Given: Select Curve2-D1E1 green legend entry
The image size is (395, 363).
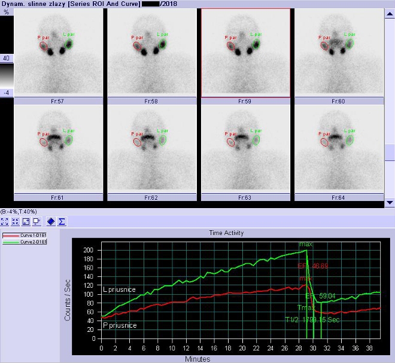Looking at the screenshot, I should (25, 242).
